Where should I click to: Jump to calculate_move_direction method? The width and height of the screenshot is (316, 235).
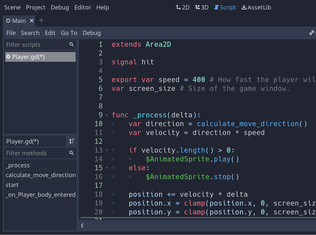tap(41, 175)
